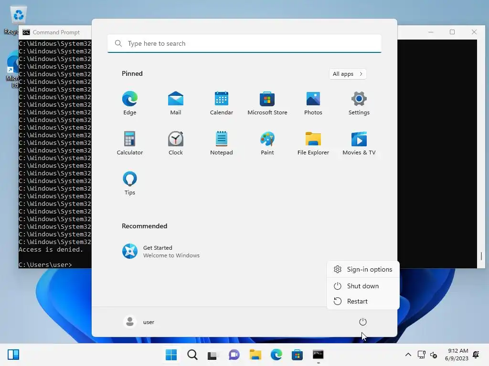This screenshot has width=489, height=366.
Task: Open Microsoft Store from pinned apps
Action: [x=267, y=103]
